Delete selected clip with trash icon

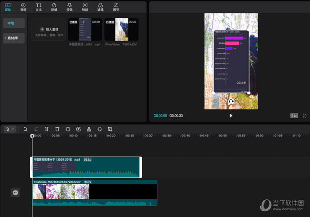pos(57,129)
